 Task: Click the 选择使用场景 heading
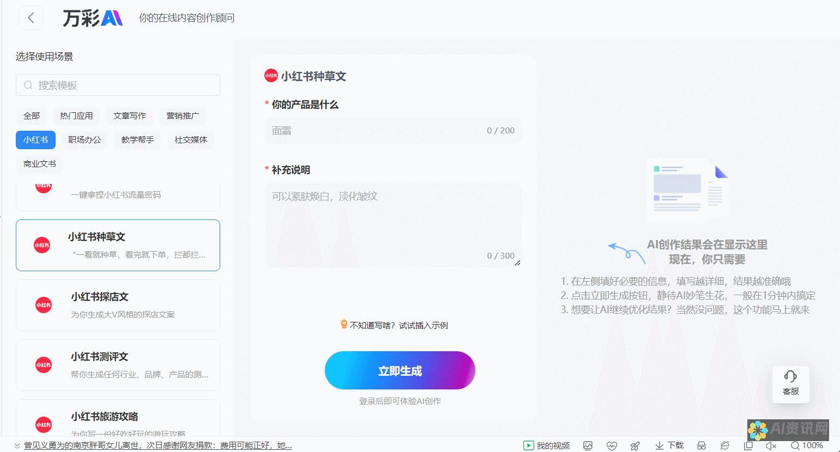click(x=44, y=57)
